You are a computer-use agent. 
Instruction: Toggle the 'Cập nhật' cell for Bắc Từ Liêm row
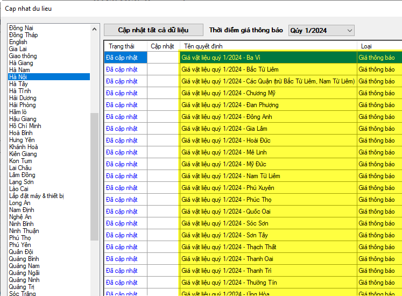(163, 69)
